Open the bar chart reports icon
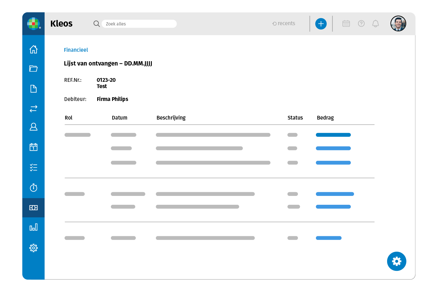Image resolution: width=438 pixels, height=292 pixels. click(x=33, y=227)
